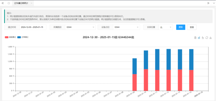Click red bar for 2025-01-10
This screenshot has height=101, width=216.
pos(146,80)
